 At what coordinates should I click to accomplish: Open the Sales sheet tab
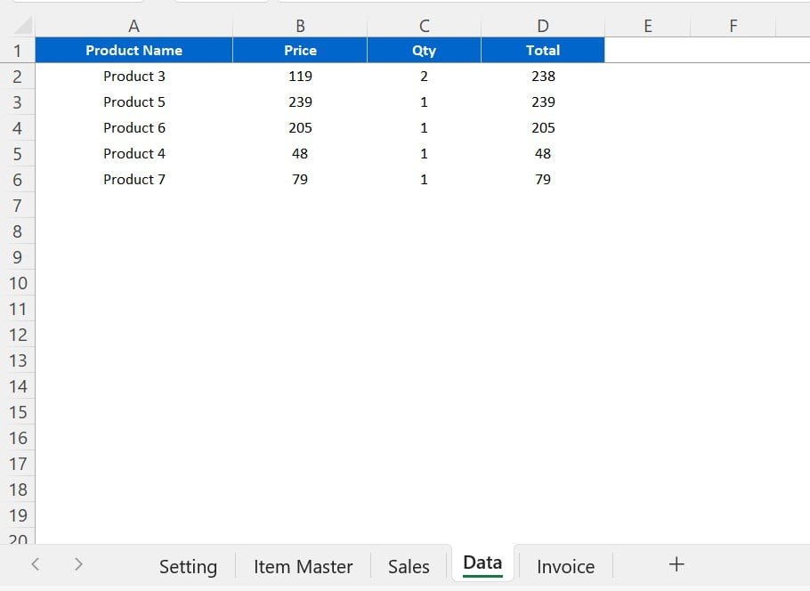pyautogui.click(x=409, y=567)
